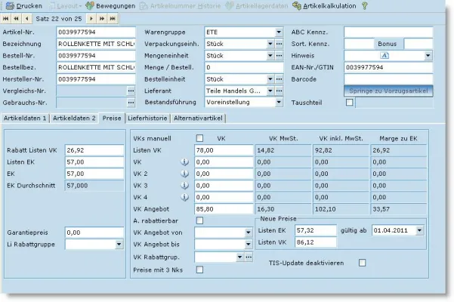This screenshot has width=454, height=302.
Task: Click the Garantiepreis input field
Action: point(94,233)
